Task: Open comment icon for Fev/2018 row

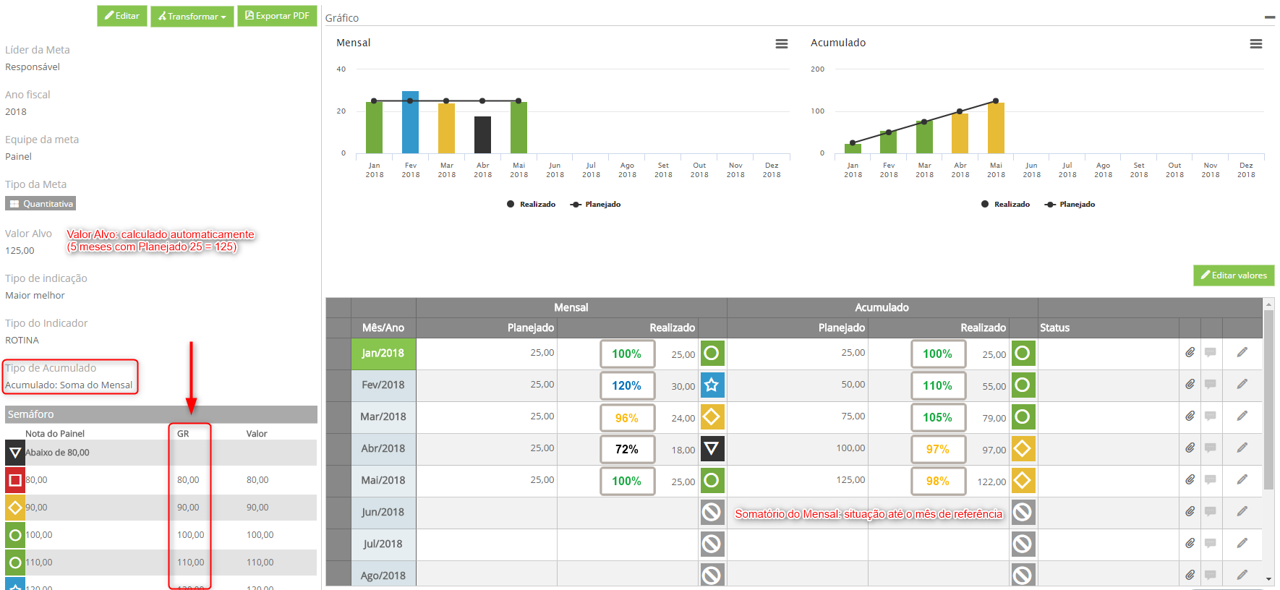Action: (1211, 385)
